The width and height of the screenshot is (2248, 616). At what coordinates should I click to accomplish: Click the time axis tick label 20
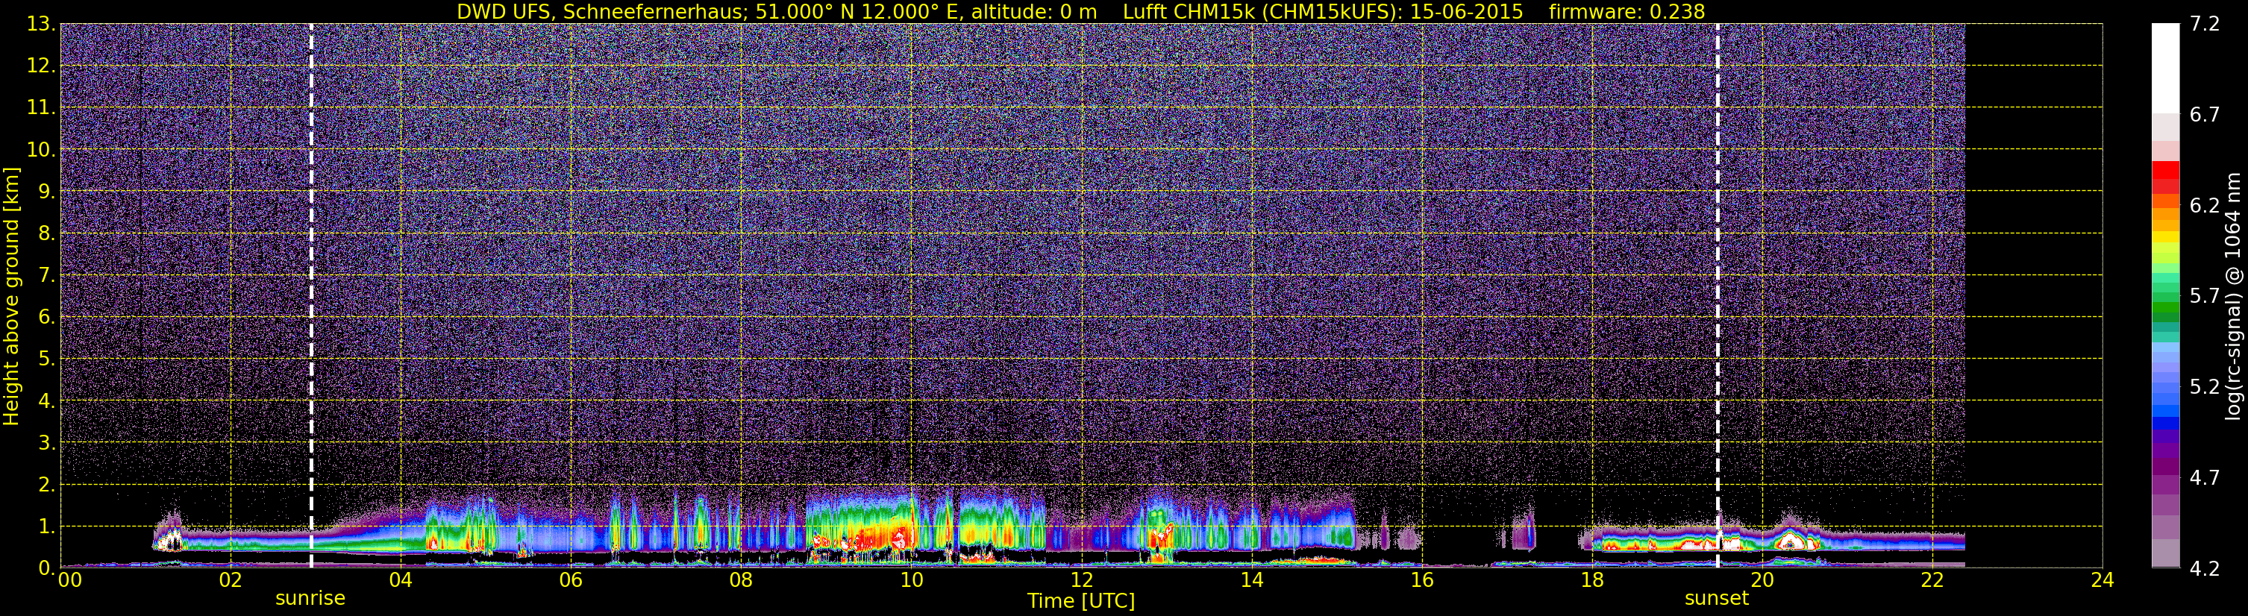point(1762,581)
